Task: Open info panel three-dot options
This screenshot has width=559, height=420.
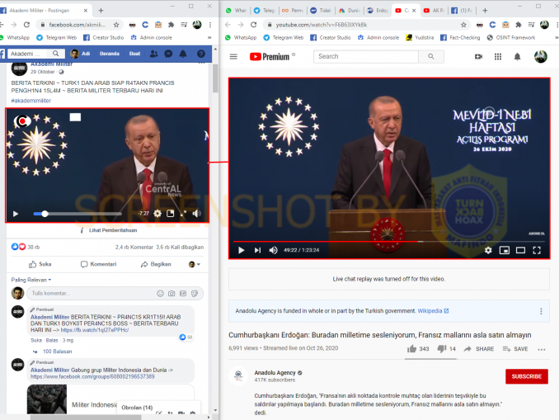Action: 541,311
